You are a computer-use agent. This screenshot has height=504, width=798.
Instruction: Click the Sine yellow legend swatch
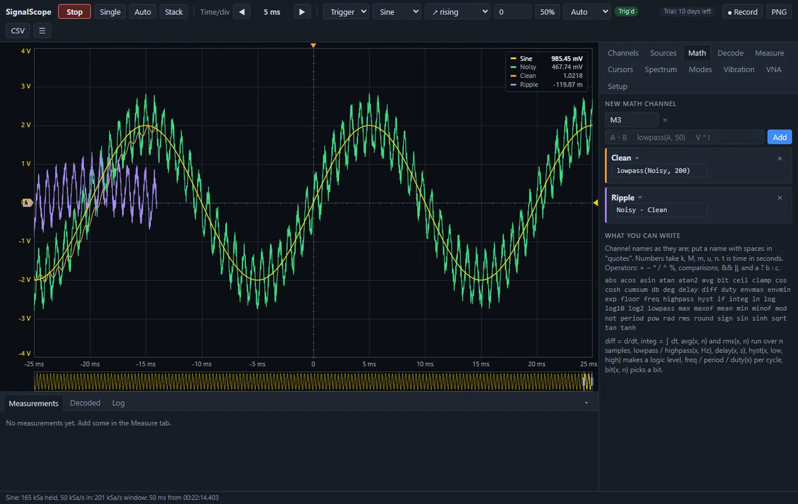coord(513,59)
